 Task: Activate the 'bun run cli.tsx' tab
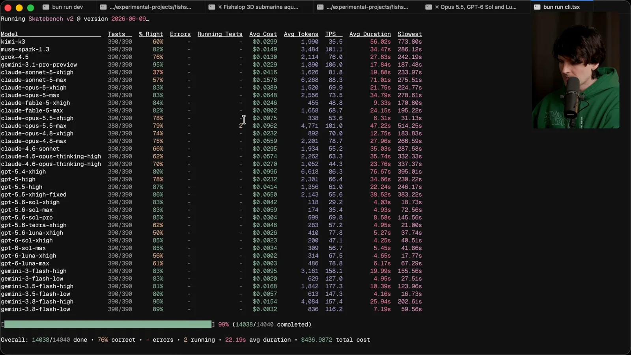click(x=561, y=7)
